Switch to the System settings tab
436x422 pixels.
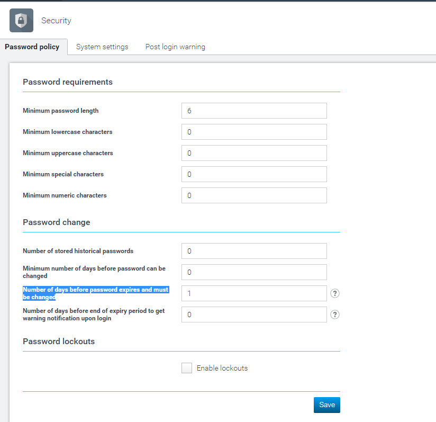[102, 47]
